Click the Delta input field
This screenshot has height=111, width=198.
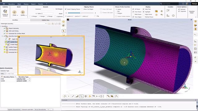click(x=47, y=14)
